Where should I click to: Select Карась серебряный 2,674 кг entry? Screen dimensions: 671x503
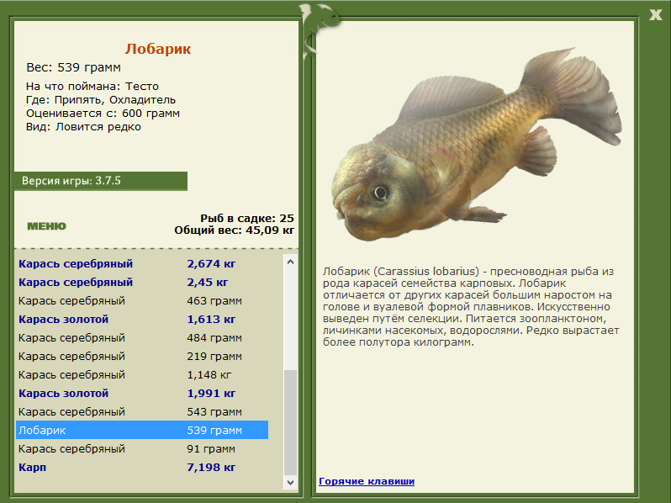tap(142, 264)
